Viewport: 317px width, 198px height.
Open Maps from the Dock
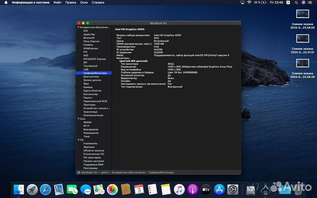[99, 190]
